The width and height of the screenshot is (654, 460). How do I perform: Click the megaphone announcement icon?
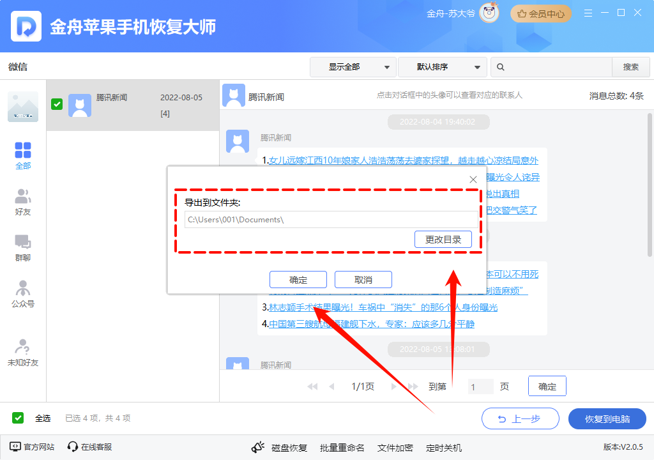point(258,447)
